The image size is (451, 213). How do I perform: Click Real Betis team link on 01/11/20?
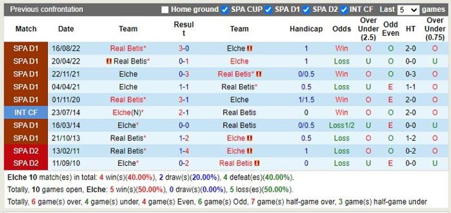(x=128, y=100)
